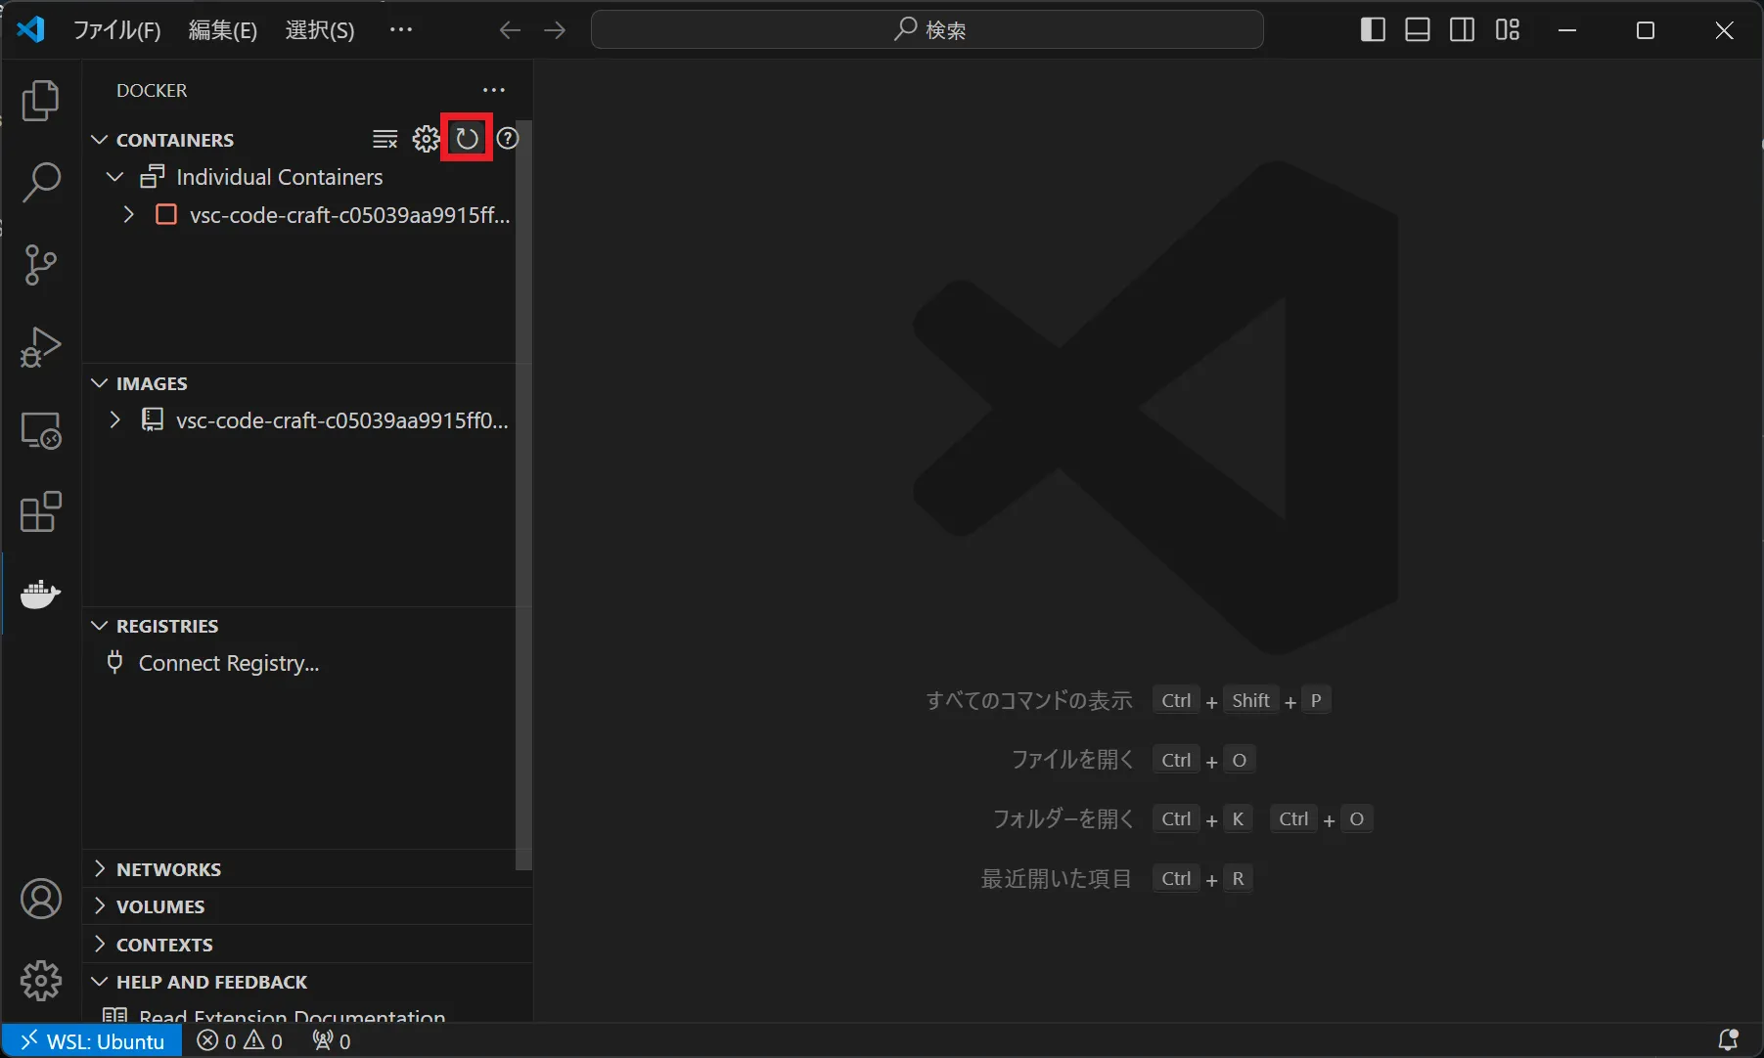Click the WSL: Ubuntu remote indicator
This screenshot has width=1764, height=1058.
[93, 1041]
